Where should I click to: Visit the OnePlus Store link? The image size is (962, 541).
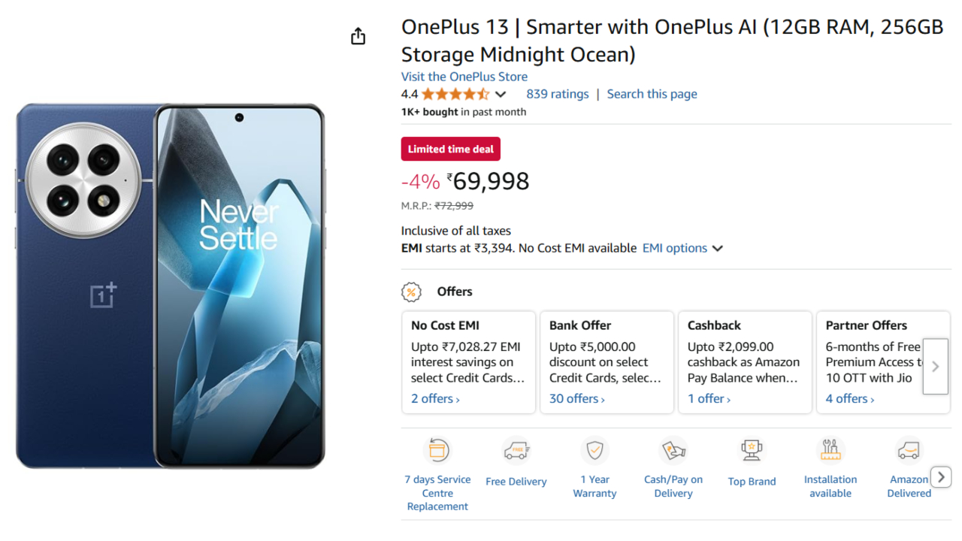click(464, 77)
